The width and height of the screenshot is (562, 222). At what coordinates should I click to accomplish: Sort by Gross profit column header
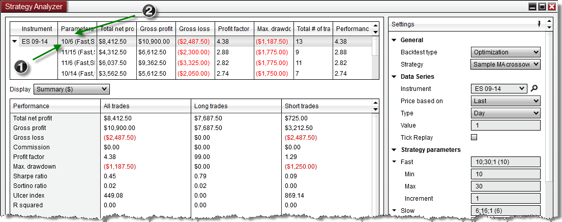(155, 29)
